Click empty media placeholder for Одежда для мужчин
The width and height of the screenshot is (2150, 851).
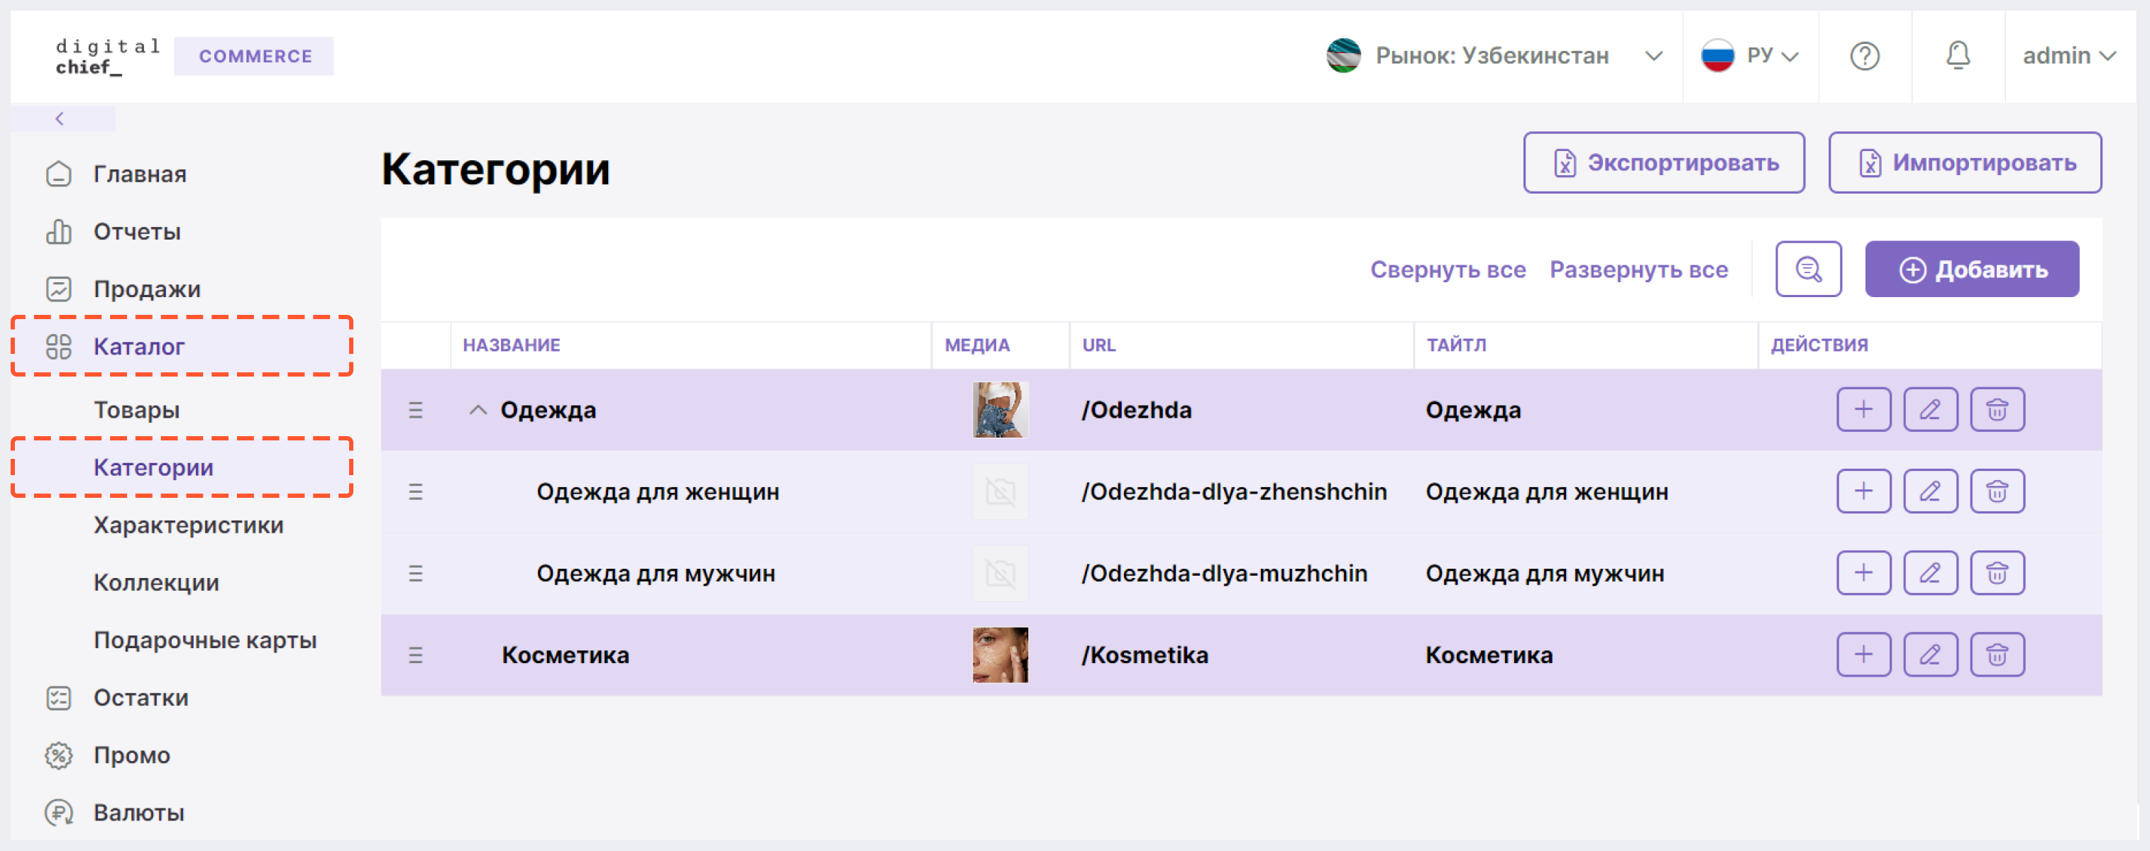(1000, 573)
